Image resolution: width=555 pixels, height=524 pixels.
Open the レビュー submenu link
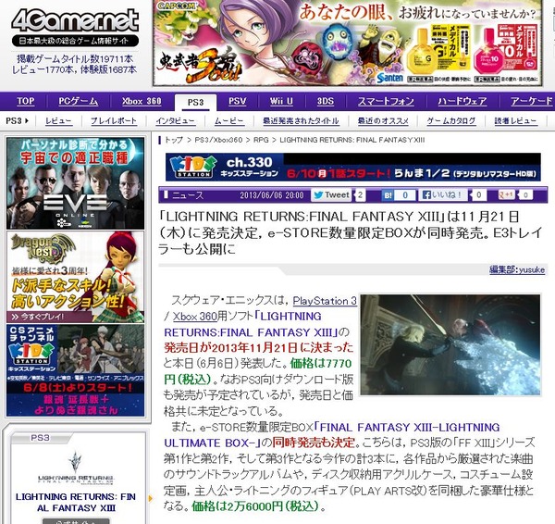point(58,121)
